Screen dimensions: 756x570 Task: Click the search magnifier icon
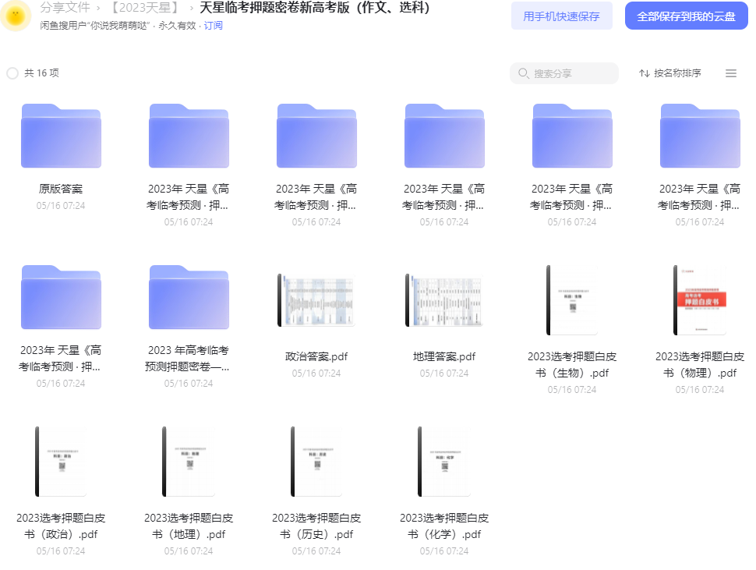[x=524, y=73]
